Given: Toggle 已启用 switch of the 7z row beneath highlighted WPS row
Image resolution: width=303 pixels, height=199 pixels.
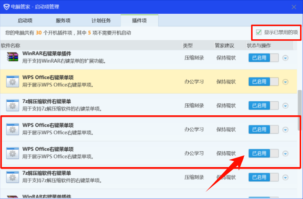Looking at the screenshot, I should [263, 106].
